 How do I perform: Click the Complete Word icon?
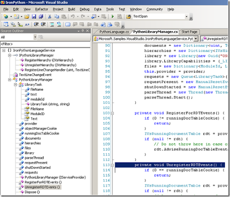pyautogui.click(x=27, y=24)
